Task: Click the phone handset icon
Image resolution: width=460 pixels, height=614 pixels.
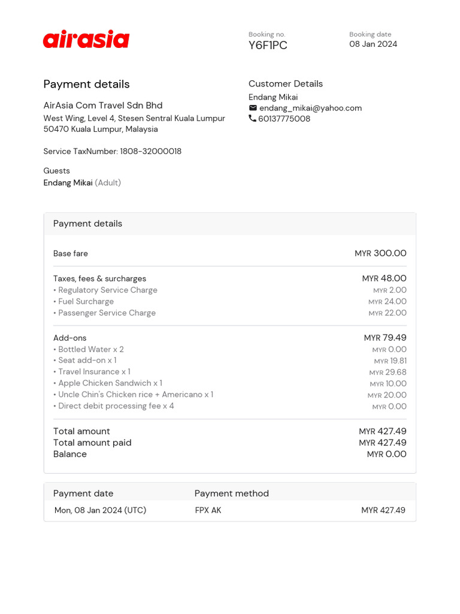Action: 252,119
